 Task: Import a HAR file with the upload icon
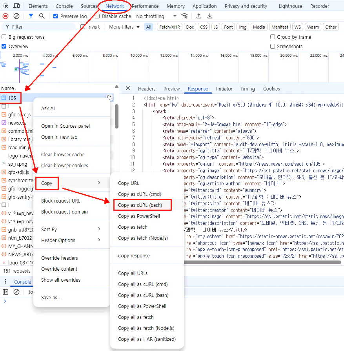pos(199,16)
